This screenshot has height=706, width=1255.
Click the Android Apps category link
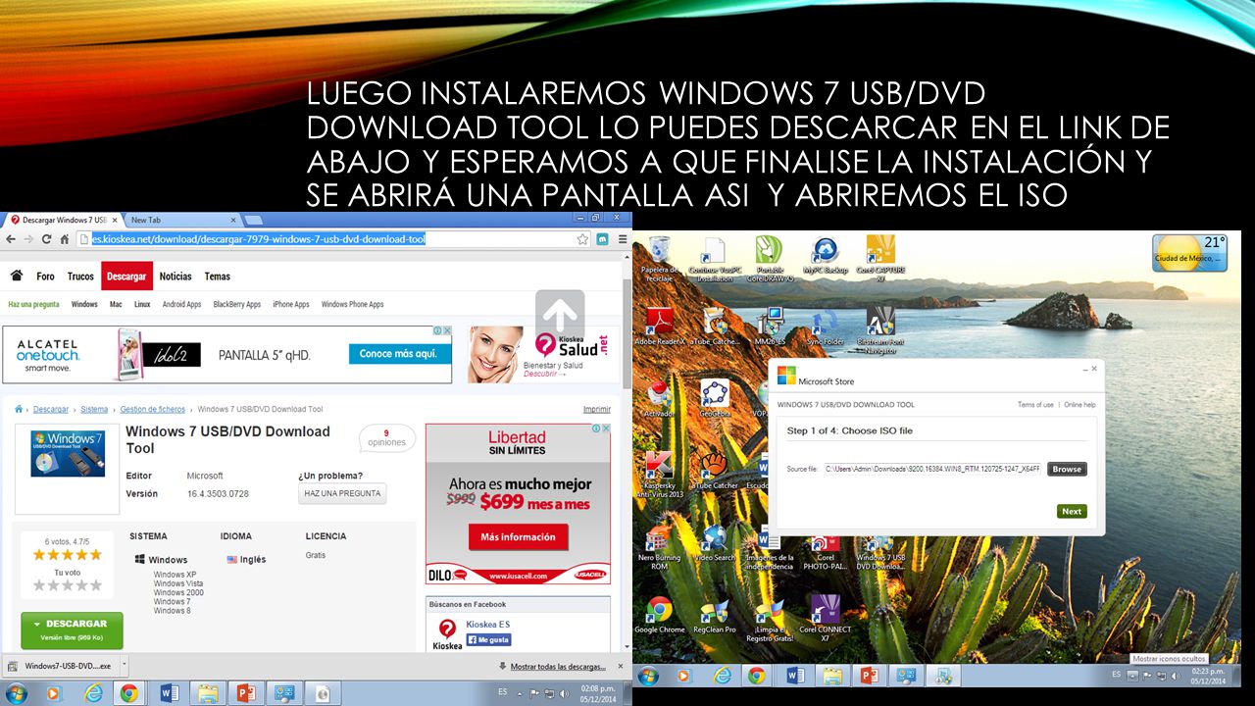pos(181,304)
